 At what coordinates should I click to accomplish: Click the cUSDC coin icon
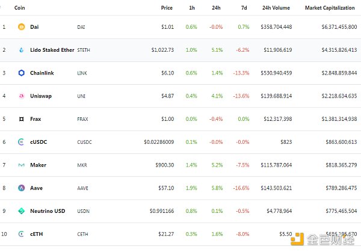[21, 142]
